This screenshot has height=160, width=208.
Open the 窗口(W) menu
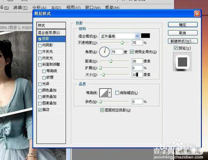pyautogui.click(x=93, y=7)
